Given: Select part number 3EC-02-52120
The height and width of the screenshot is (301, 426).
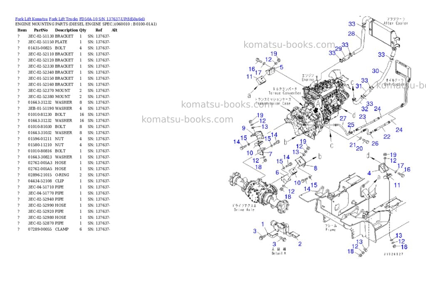Looking at the screenshot, I should [41, 60].
